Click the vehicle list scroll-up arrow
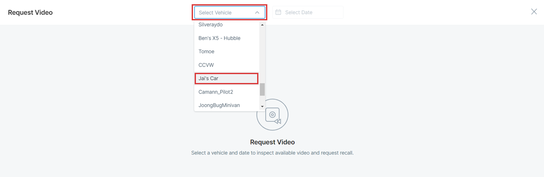The height and width of the screenshot is (177, 544). 262,25
